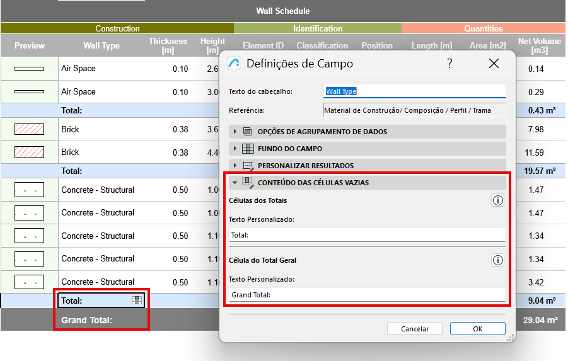This screenshot has height=361, width=568.
Task: Click the Cancelar button
Action: tap(415, 329)
